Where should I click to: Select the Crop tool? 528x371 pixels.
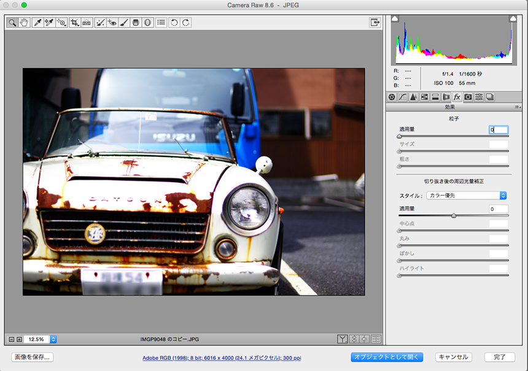click(x=74, y=23)
